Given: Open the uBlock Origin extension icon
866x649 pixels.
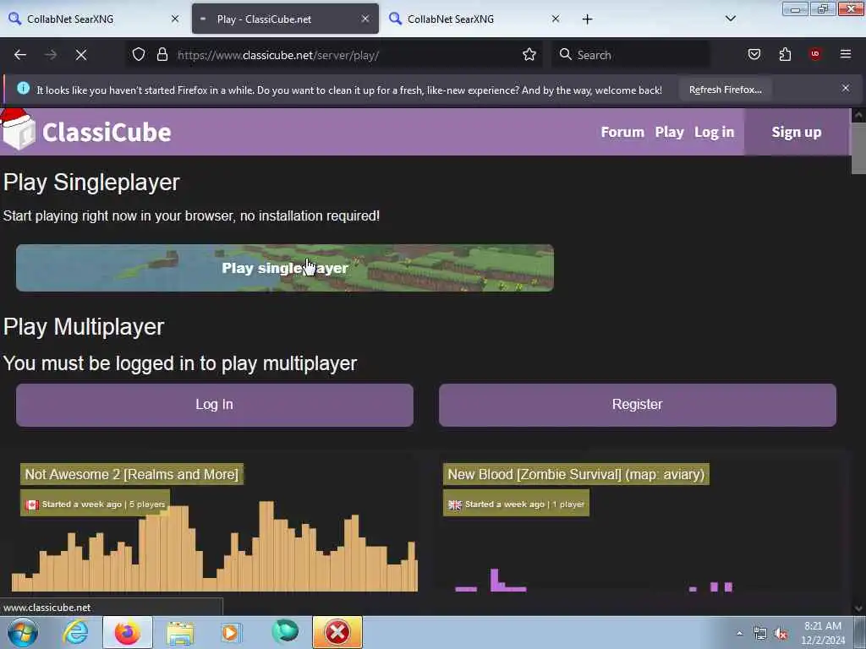Looking at the screenshot, I should pos(815,54).
